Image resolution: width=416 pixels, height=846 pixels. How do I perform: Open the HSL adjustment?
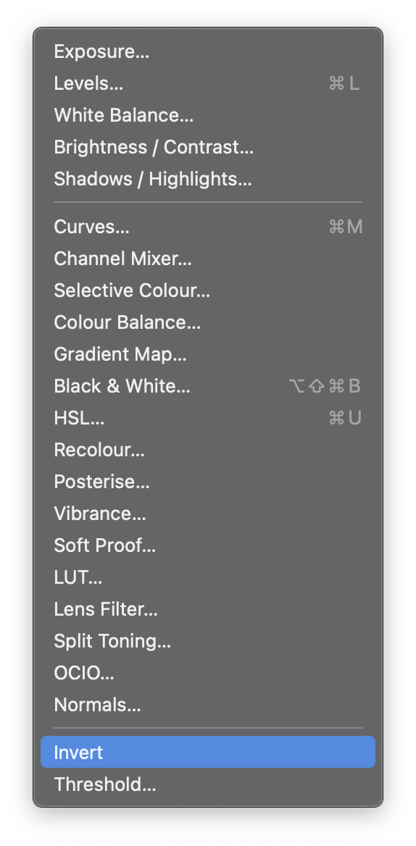(x=208, y=418)
